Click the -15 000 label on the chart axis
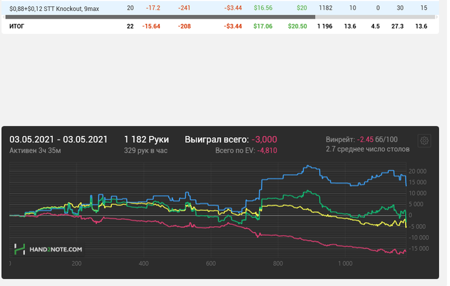 coord(419,249)
